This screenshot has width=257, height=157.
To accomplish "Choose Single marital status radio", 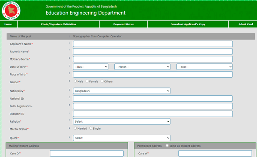I will tap(91, 128).
